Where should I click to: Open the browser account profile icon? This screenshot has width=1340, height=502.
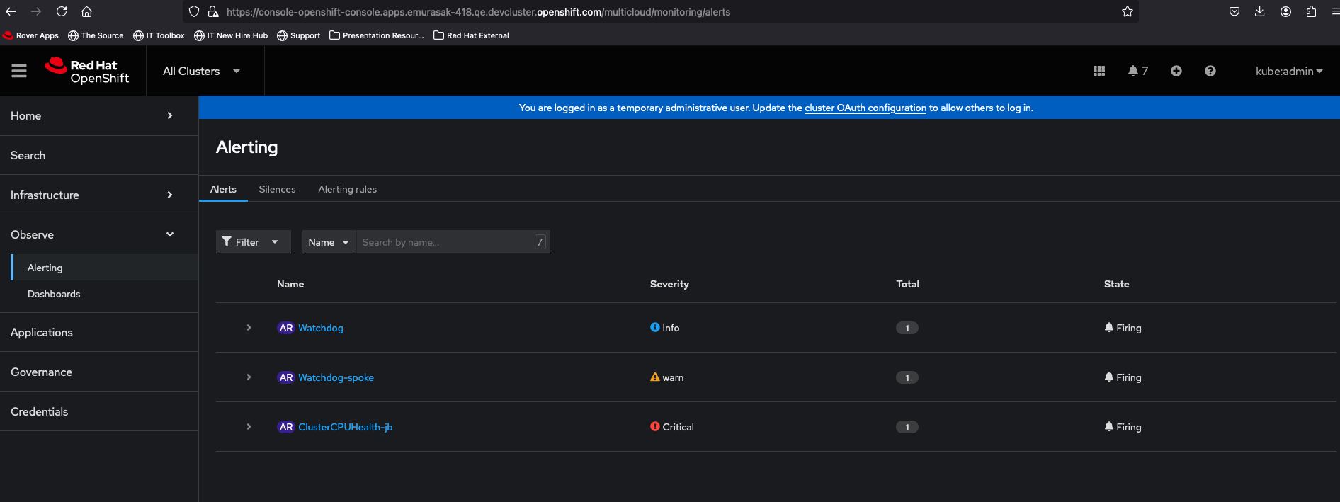pyautogui.click(x=1285, y=11)
